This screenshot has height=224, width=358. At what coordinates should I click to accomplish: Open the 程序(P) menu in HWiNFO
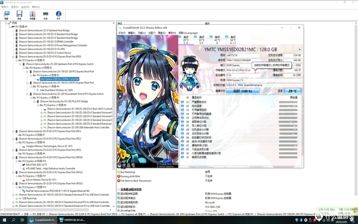(x=5, y=7)
